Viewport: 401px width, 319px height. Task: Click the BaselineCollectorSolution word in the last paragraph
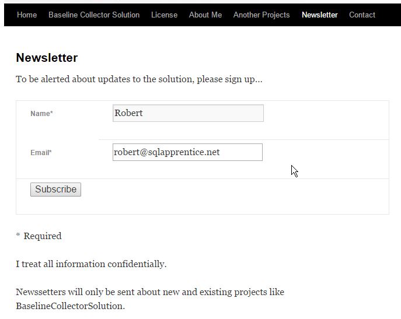[x=69, y=306]
